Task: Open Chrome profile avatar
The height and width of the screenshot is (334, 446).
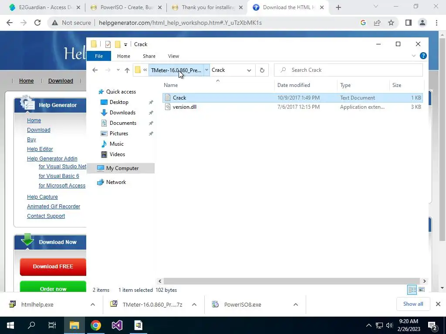Action: coord(422,23)
